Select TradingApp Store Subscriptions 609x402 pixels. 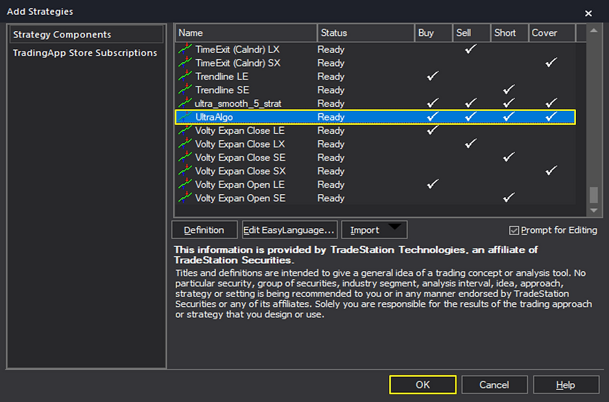coord(85,53)
